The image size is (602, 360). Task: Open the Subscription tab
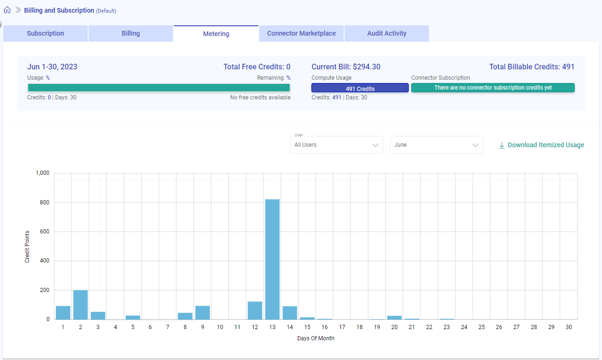click(45, 33)
